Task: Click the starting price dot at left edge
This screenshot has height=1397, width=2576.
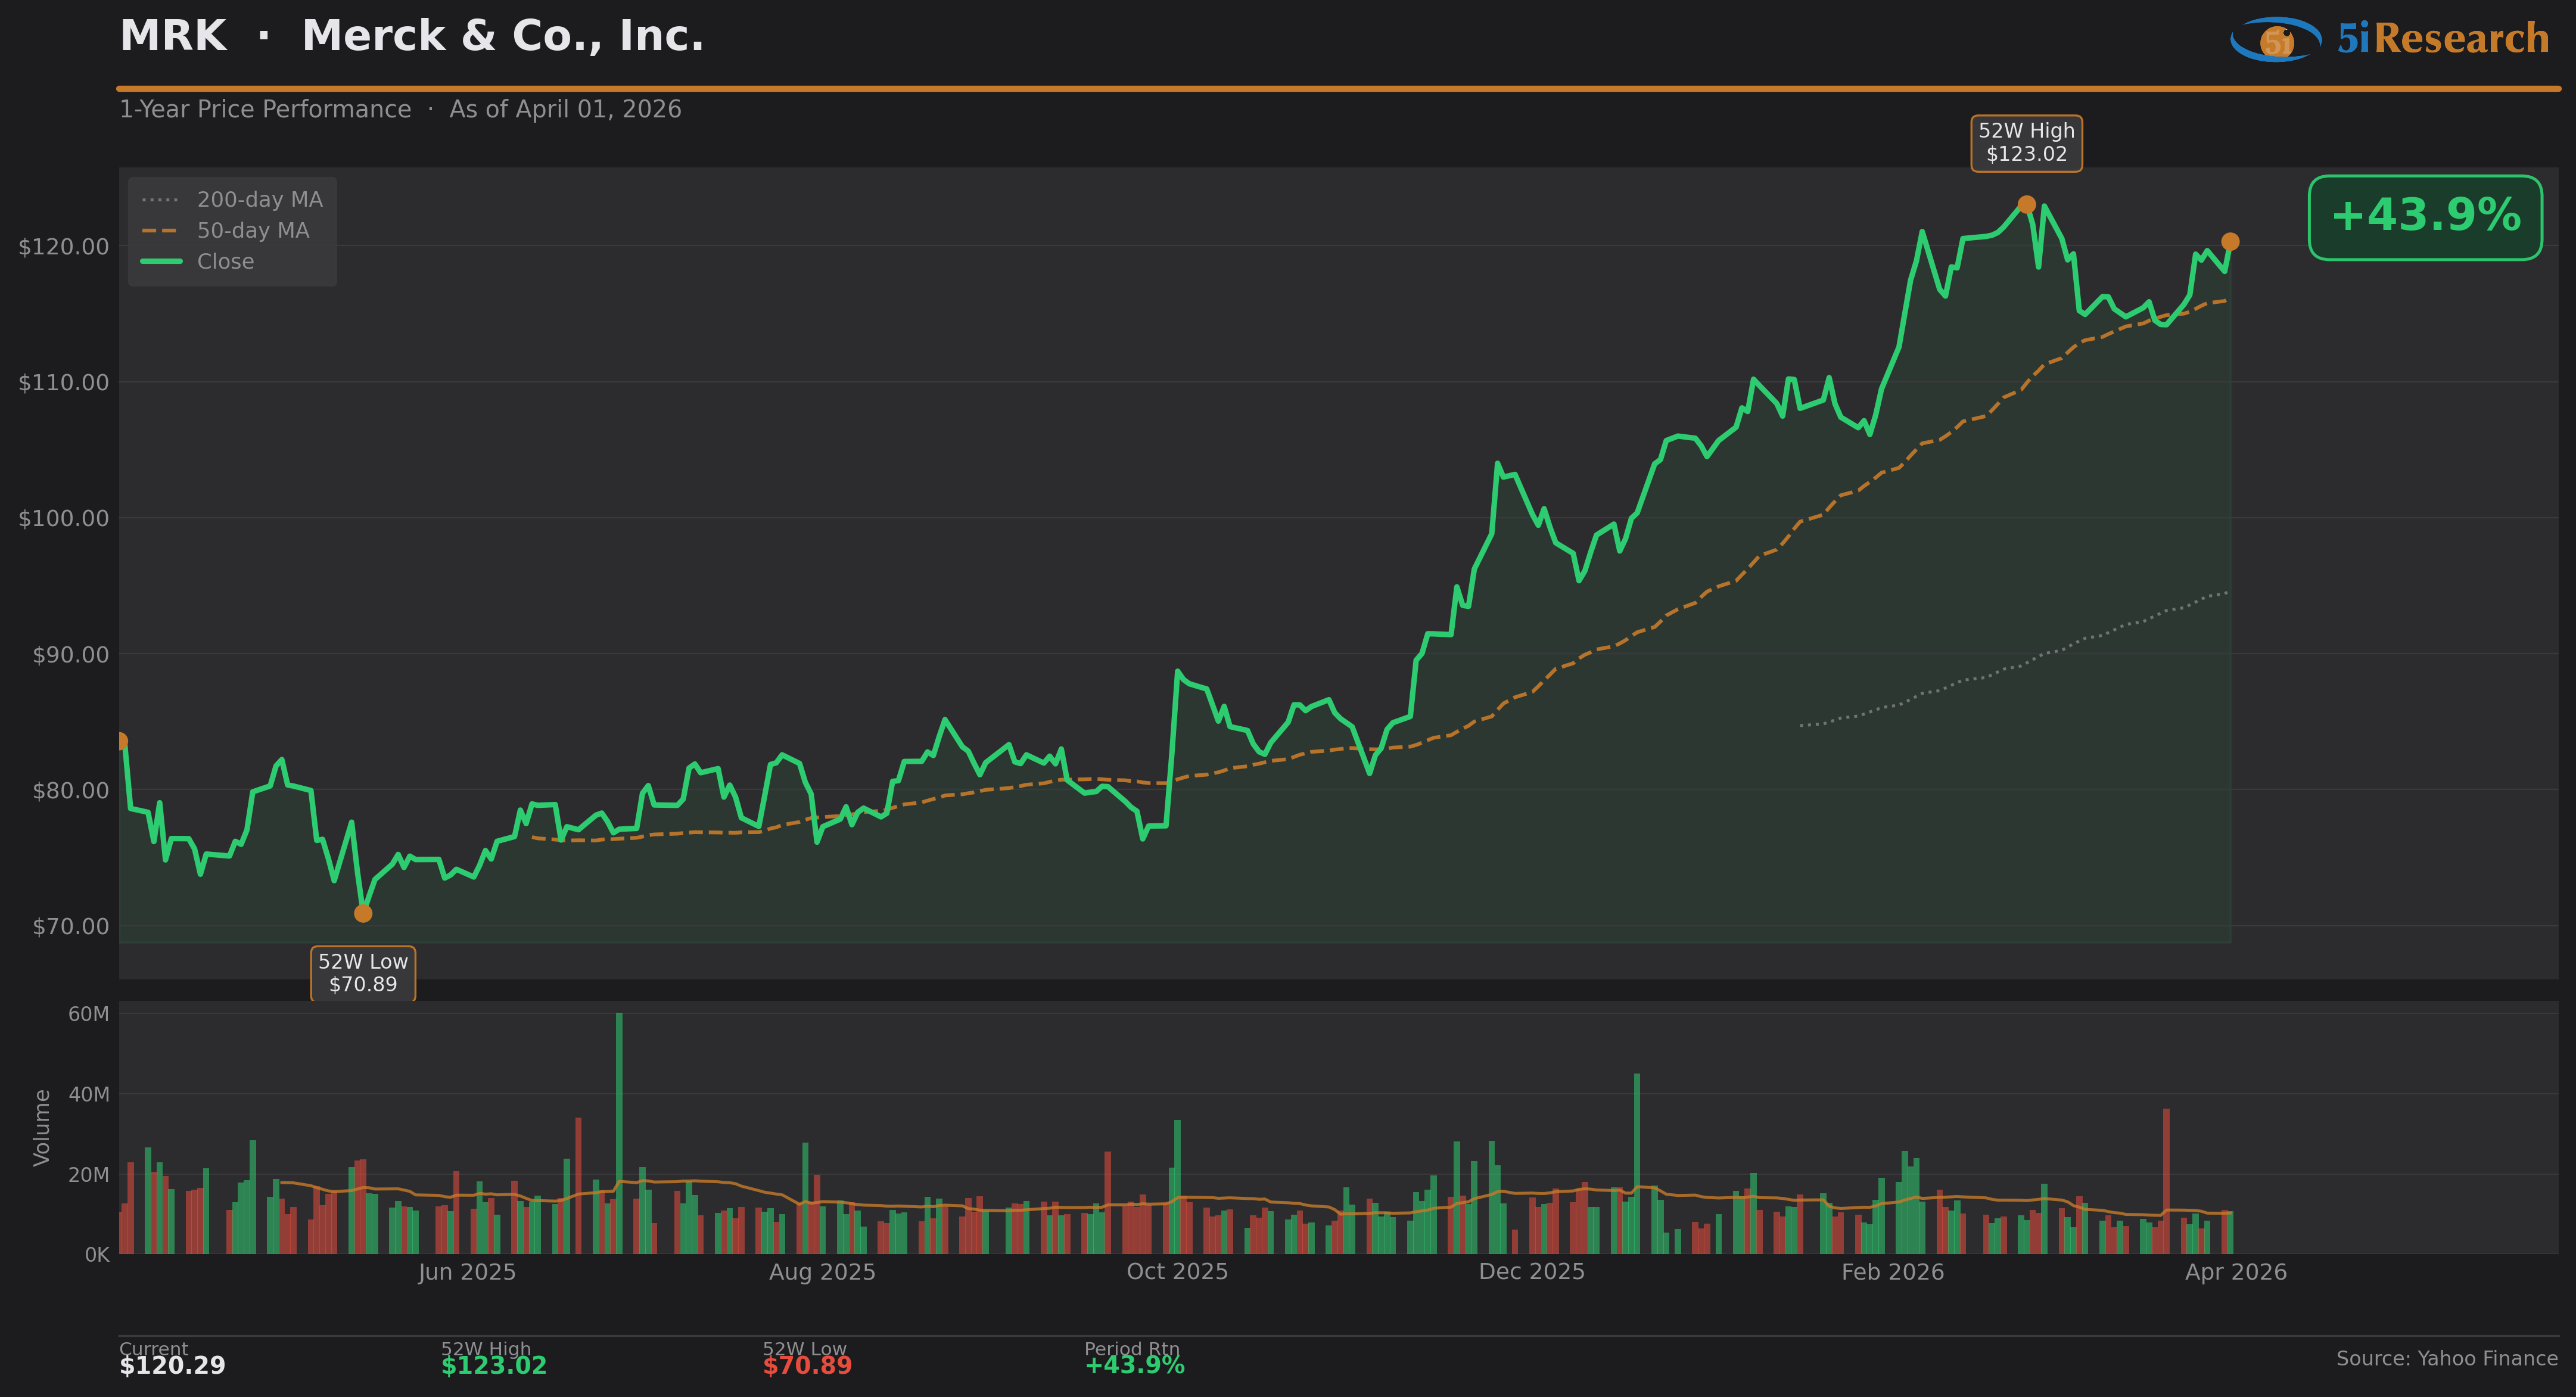Action: pos(121,741)
